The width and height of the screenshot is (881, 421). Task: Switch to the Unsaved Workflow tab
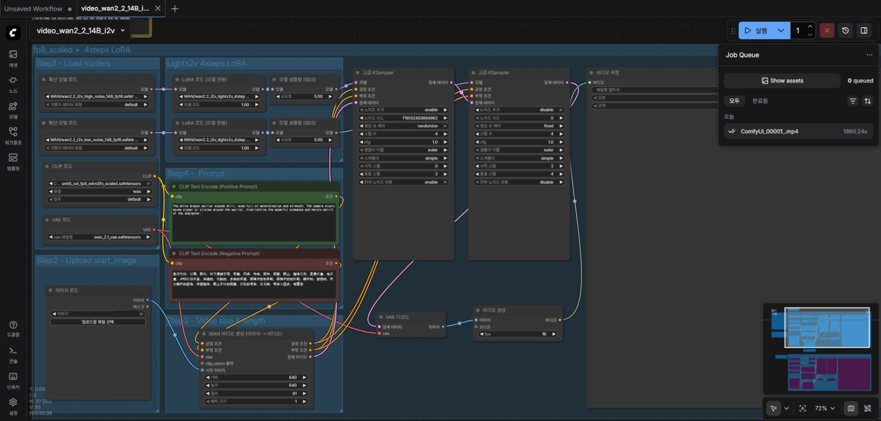click(34, 9)
